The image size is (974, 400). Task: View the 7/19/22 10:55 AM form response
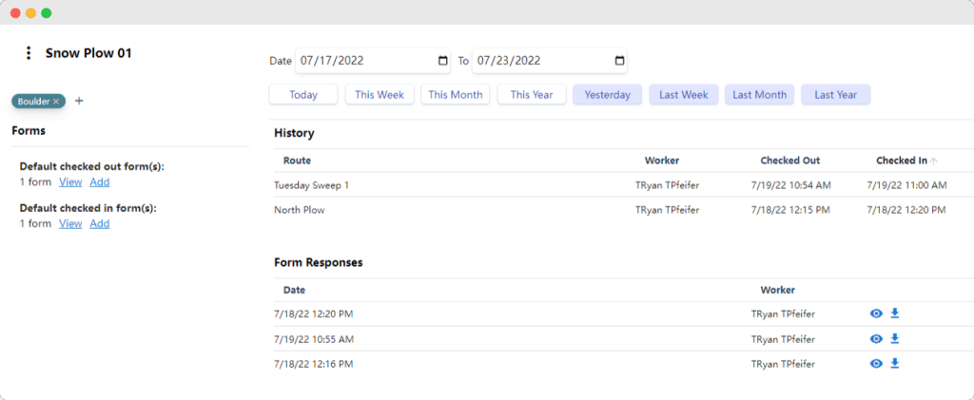pyautogui.click(x=876, y=338)
